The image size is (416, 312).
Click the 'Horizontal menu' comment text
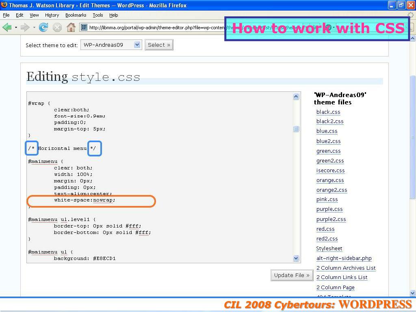point(62,148)
